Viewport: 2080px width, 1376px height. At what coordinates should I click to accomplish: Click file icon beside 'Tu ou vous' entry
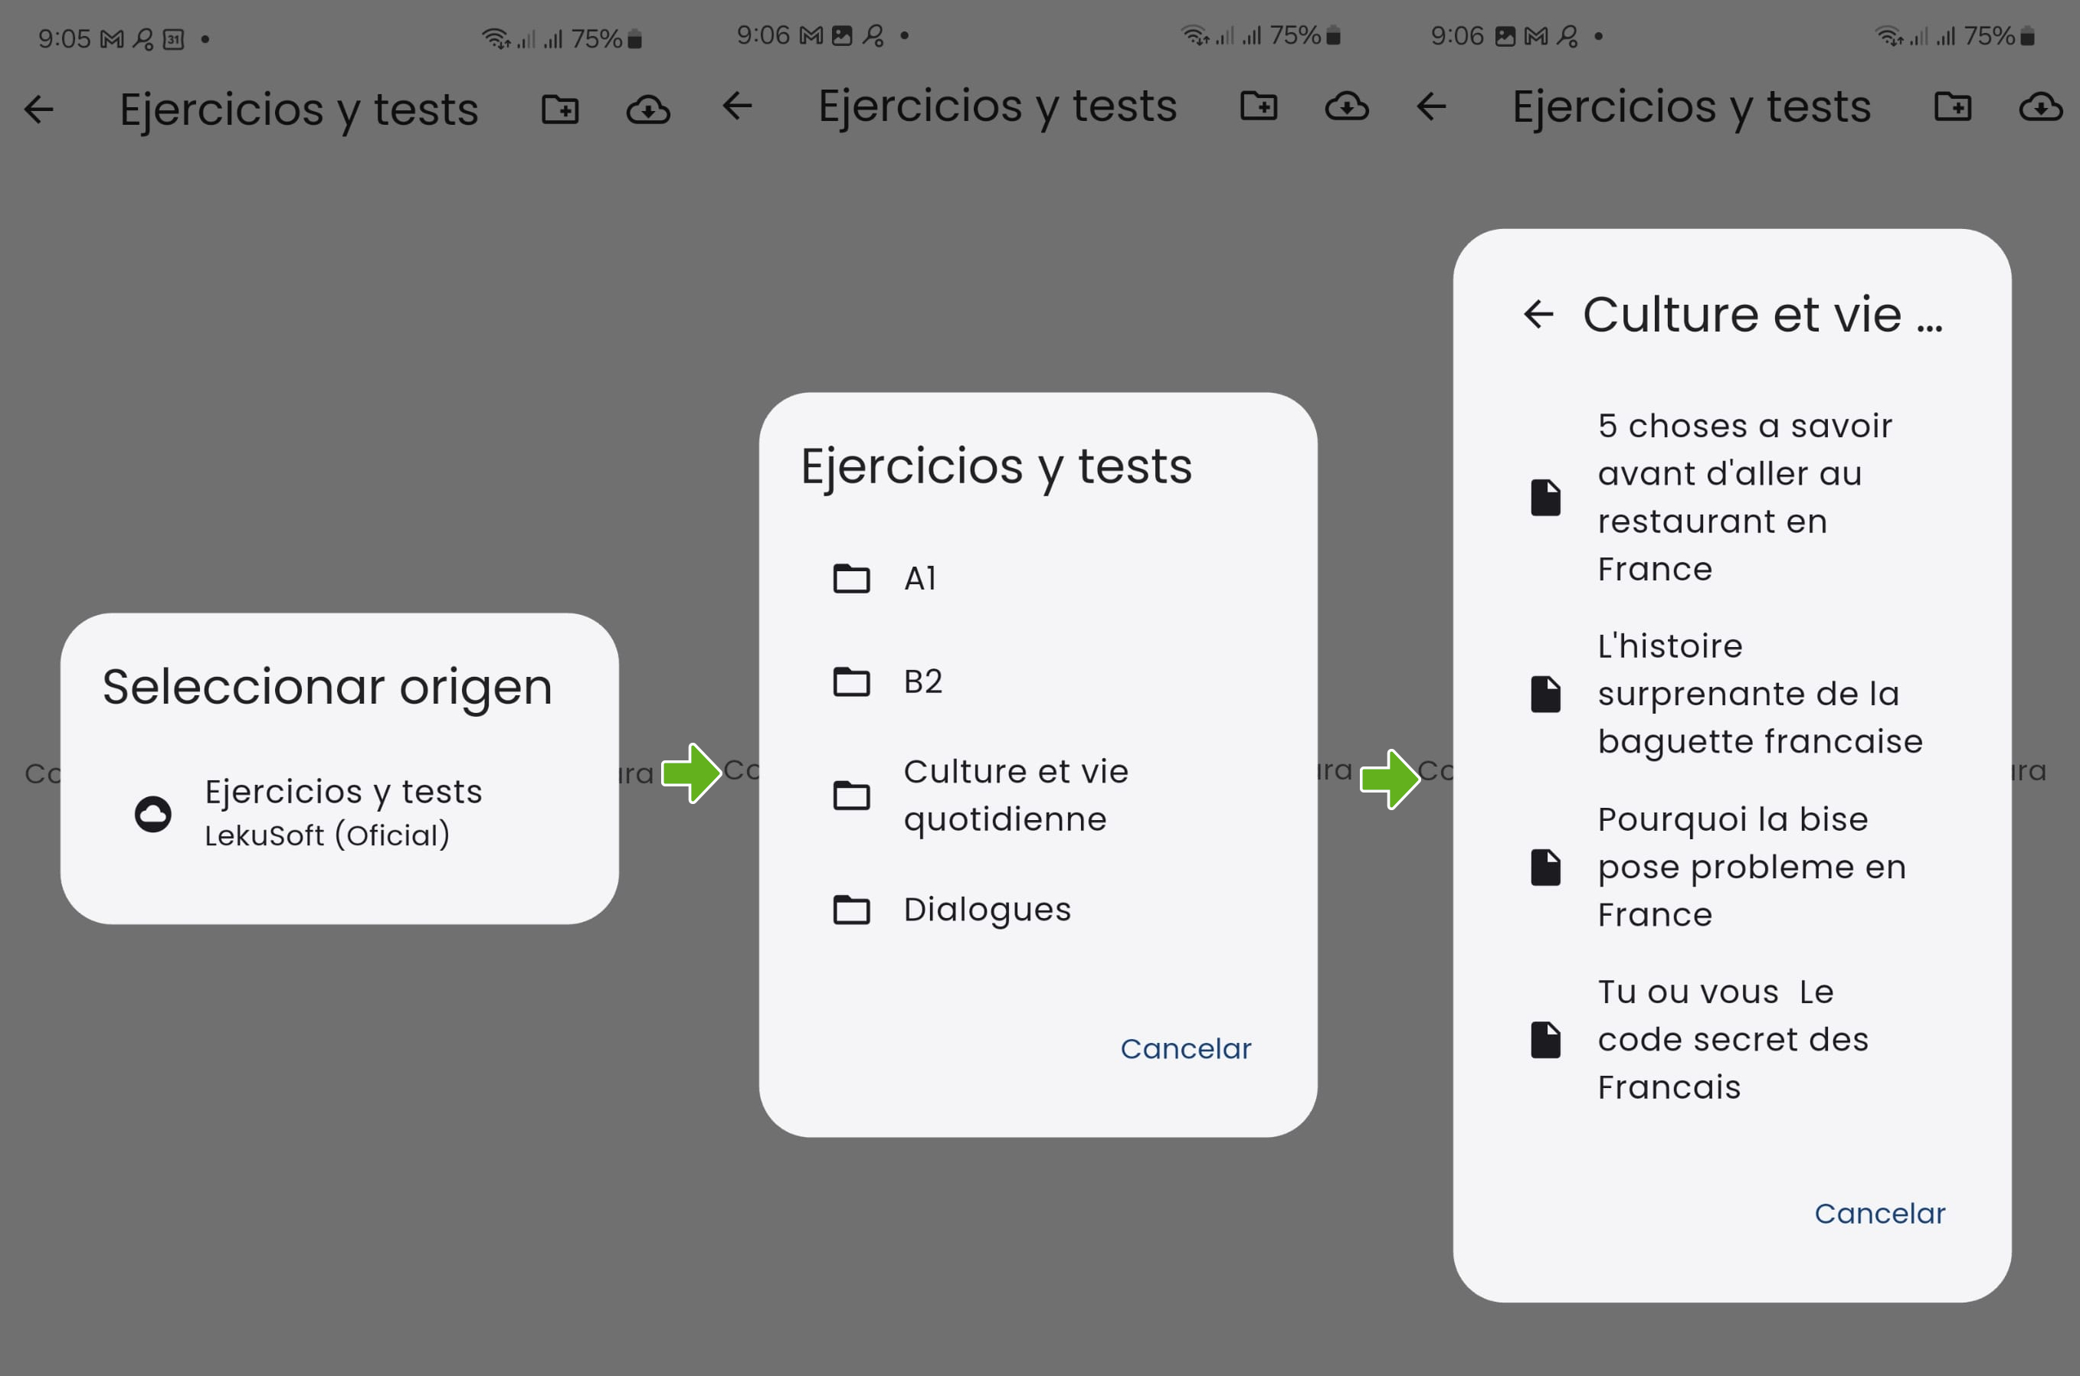pyautogui.click(x=1545, y=1040)
